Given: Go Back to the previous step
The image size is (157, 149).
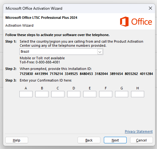Looking at the screenshot, I should (x=89, y=140).
